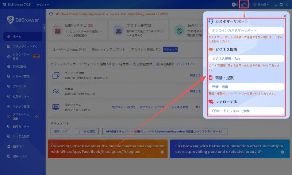Click the refresh icon beside the announcement
The width and height of the screenshot is (292, 175).
(51, 14)
